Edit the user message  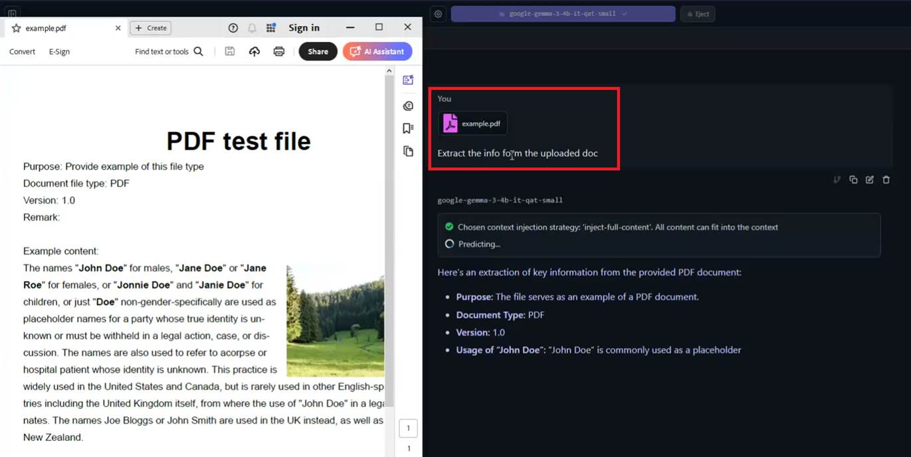click(x=870, y=180)
